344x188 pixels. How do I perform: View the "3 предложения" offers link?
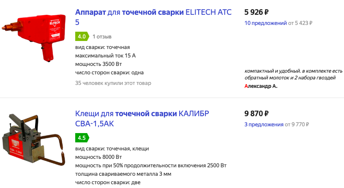(x=264, y=125)
